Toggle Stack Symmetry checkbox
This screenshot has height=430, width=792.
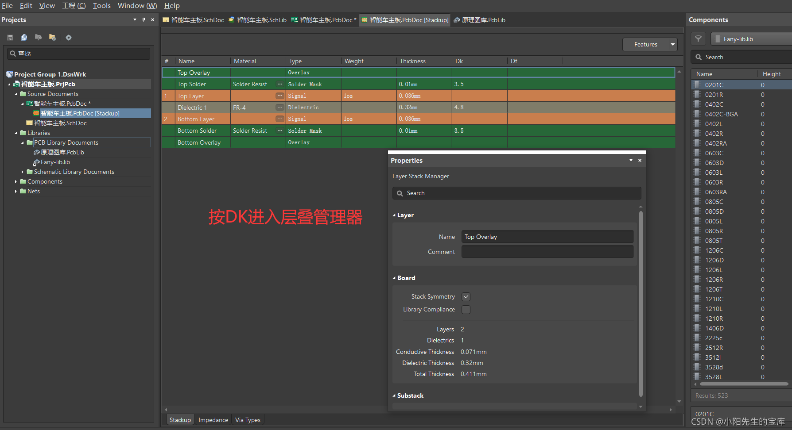466,297
